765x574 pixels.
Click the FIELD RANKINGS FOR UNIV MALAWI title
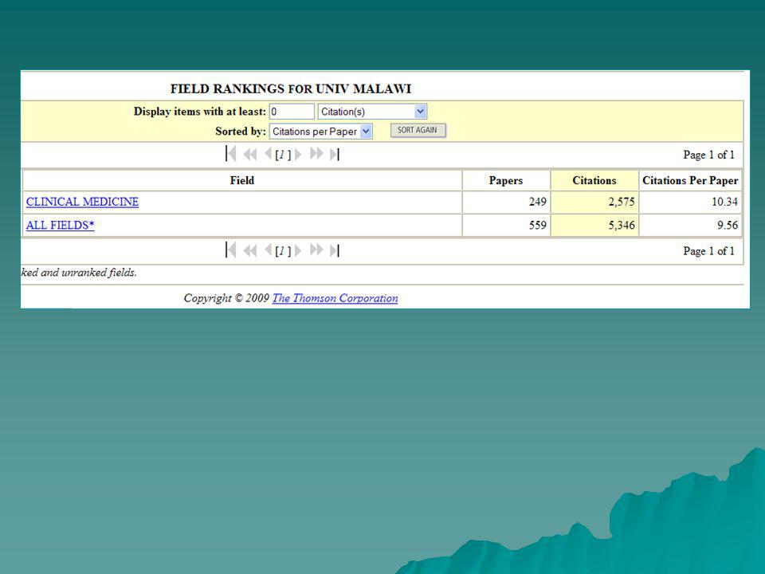[x=291, y=88]
